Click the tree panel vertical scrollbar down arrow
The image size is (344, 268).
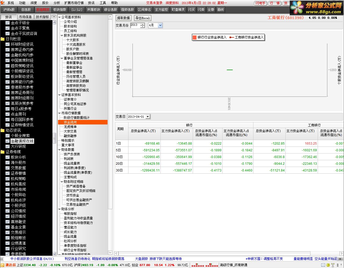(x=110, y=252)
